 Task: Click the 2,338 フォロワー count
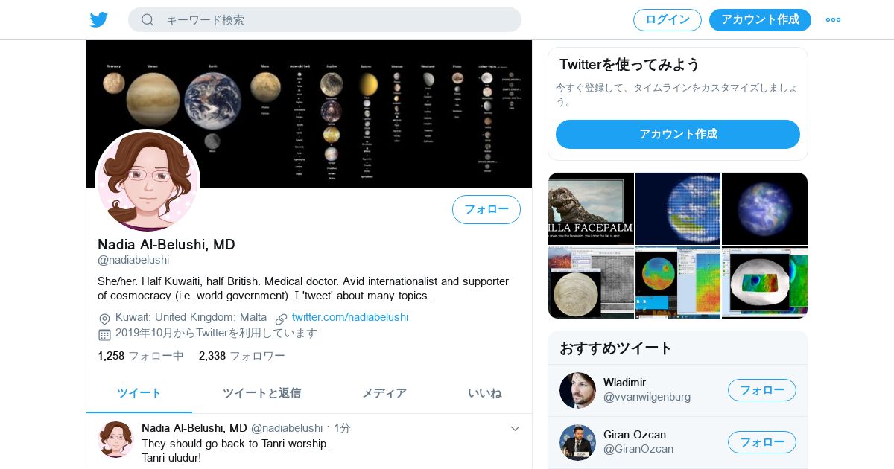(x=242, y=356)
